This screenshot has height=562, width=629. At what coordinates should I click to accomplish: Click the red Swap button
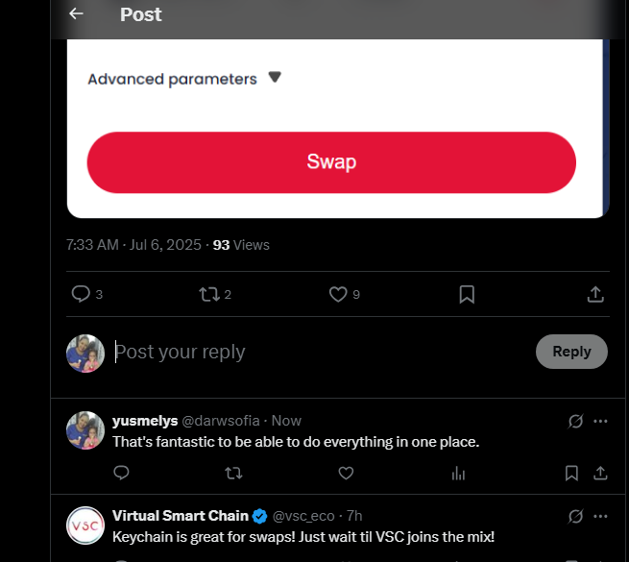pos(331,162)
